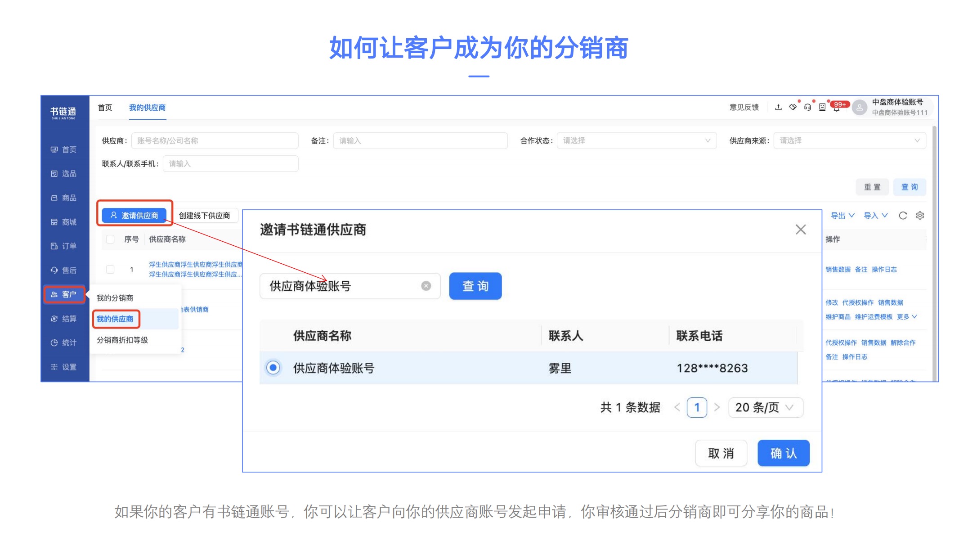Go to previous page in dialog pagination
Viewport: 977px width, 550px height.
coord(677,407)
